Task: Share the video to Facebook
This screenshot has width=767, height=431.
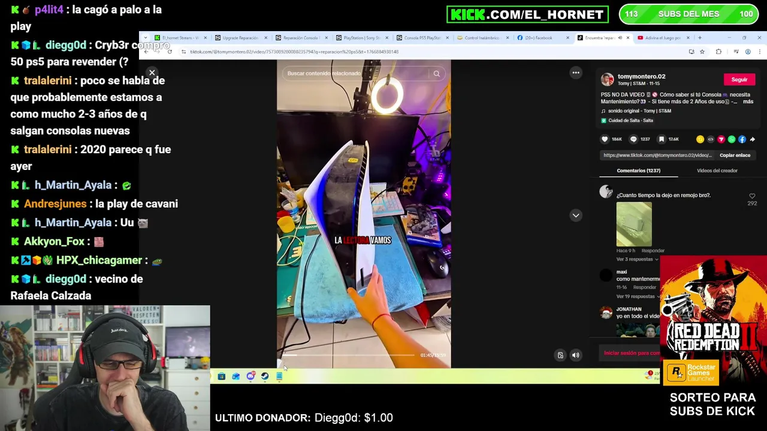Action: (x=742, y=139)
